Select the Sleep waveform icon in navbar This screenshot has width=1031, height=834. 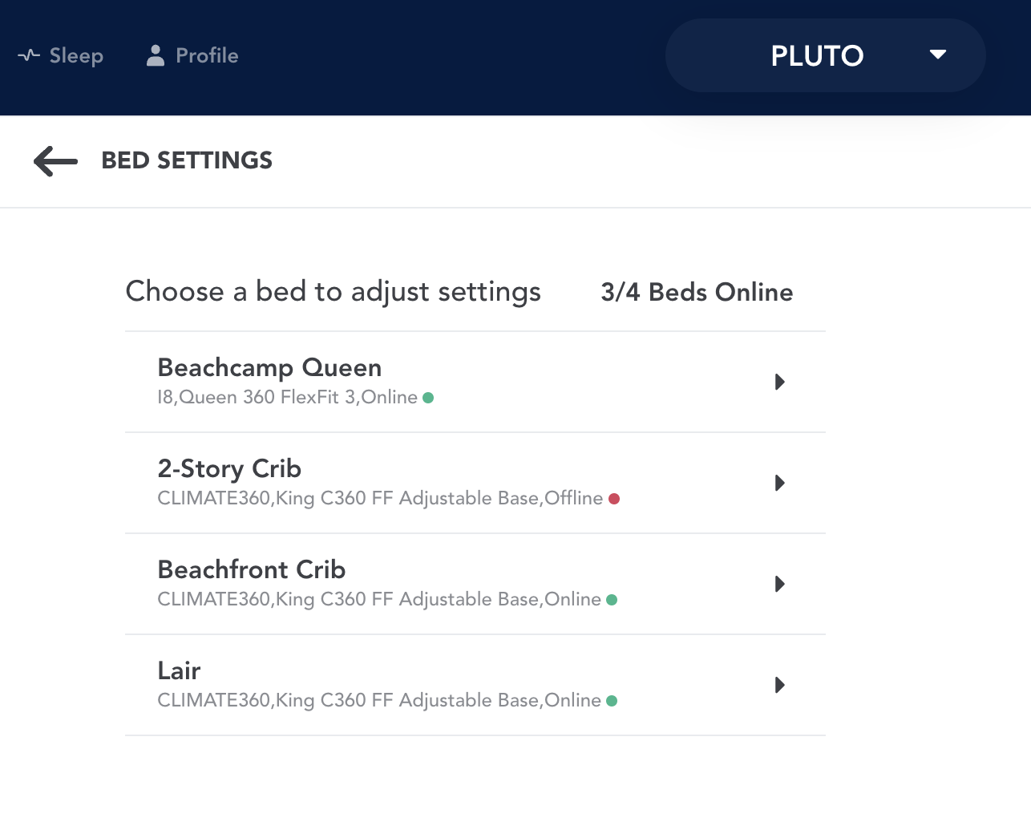tap(29, 55)
